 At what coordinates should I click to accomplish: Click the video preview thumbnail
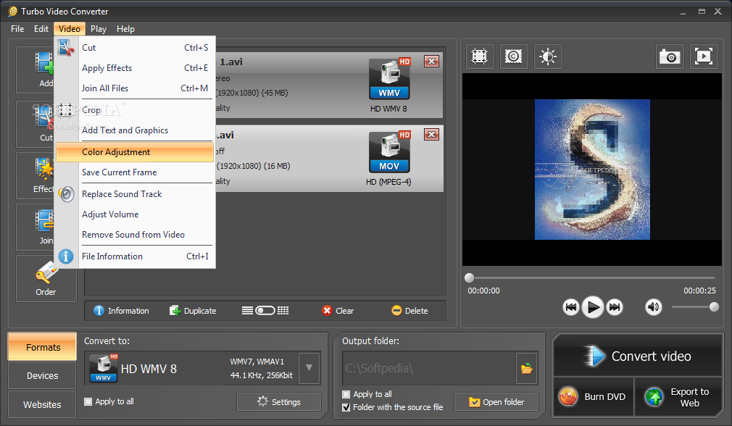coord(592,170)
